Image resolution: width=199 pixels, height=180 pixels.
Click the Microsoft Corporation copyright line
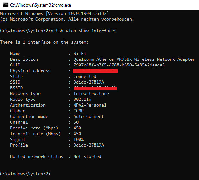pos(67,19)
